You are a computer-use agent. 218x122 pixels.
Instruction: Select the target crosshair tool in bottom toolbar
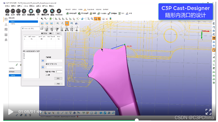pos(58,113)
